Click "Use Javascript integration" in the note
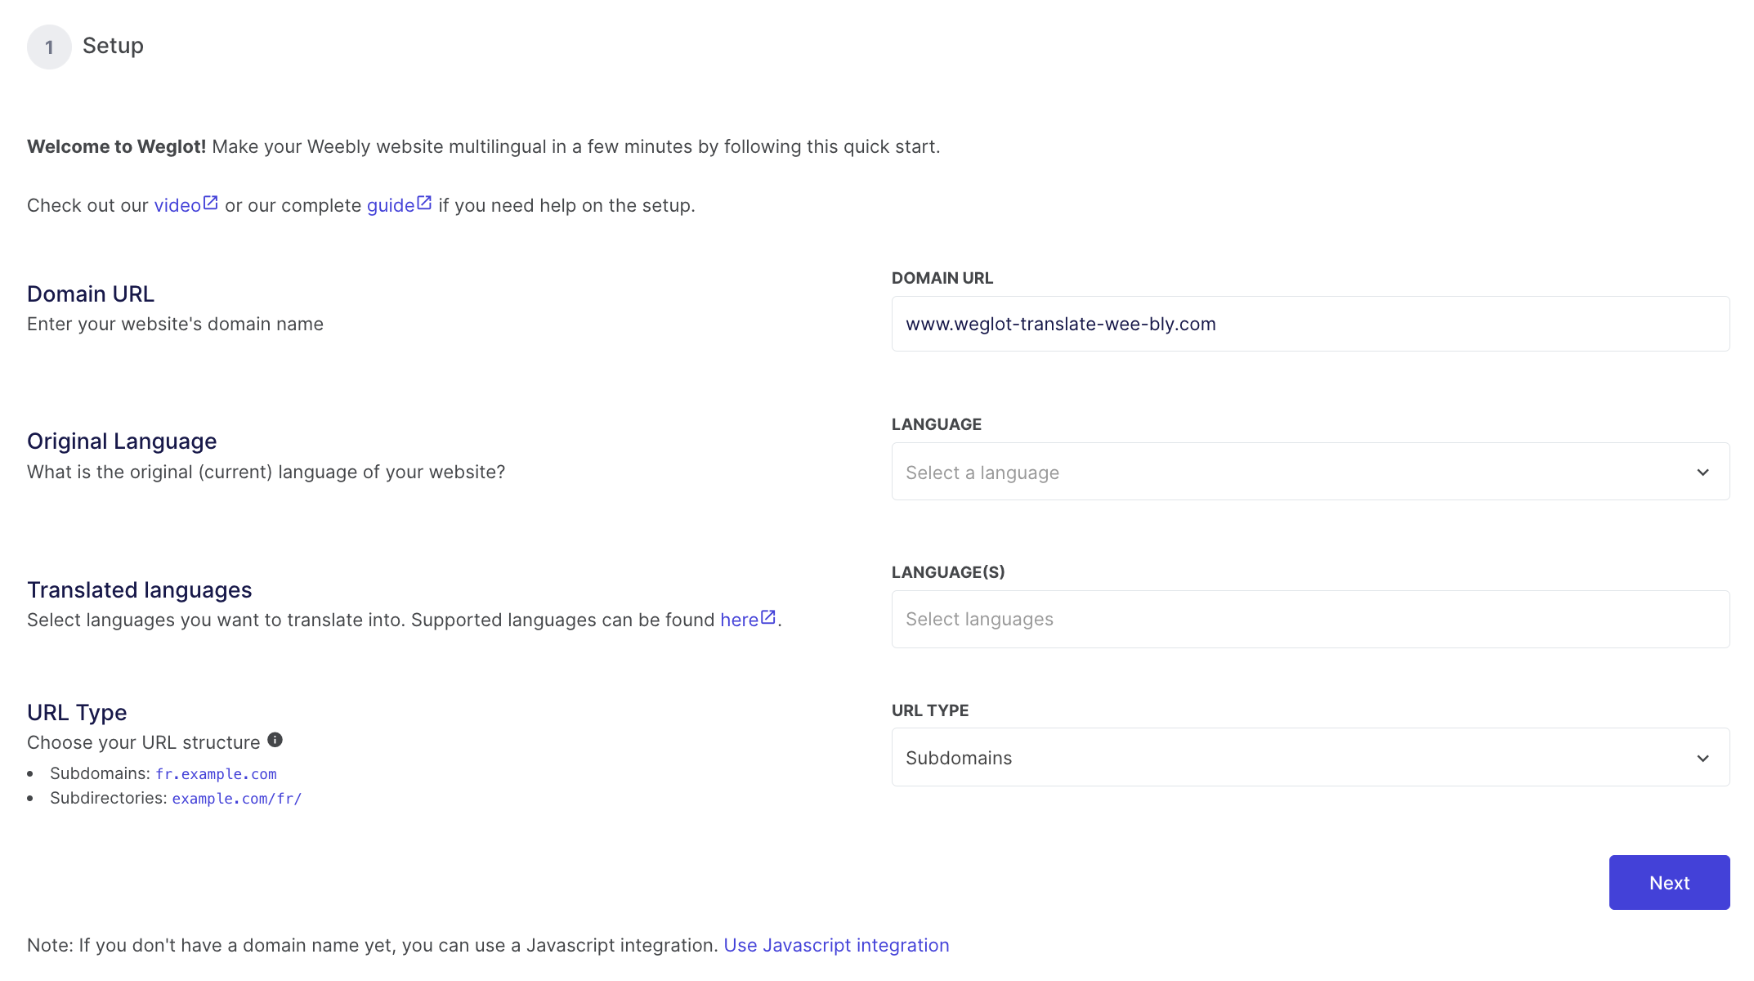This screenshot has height=981, width=1754. [836, 945]
